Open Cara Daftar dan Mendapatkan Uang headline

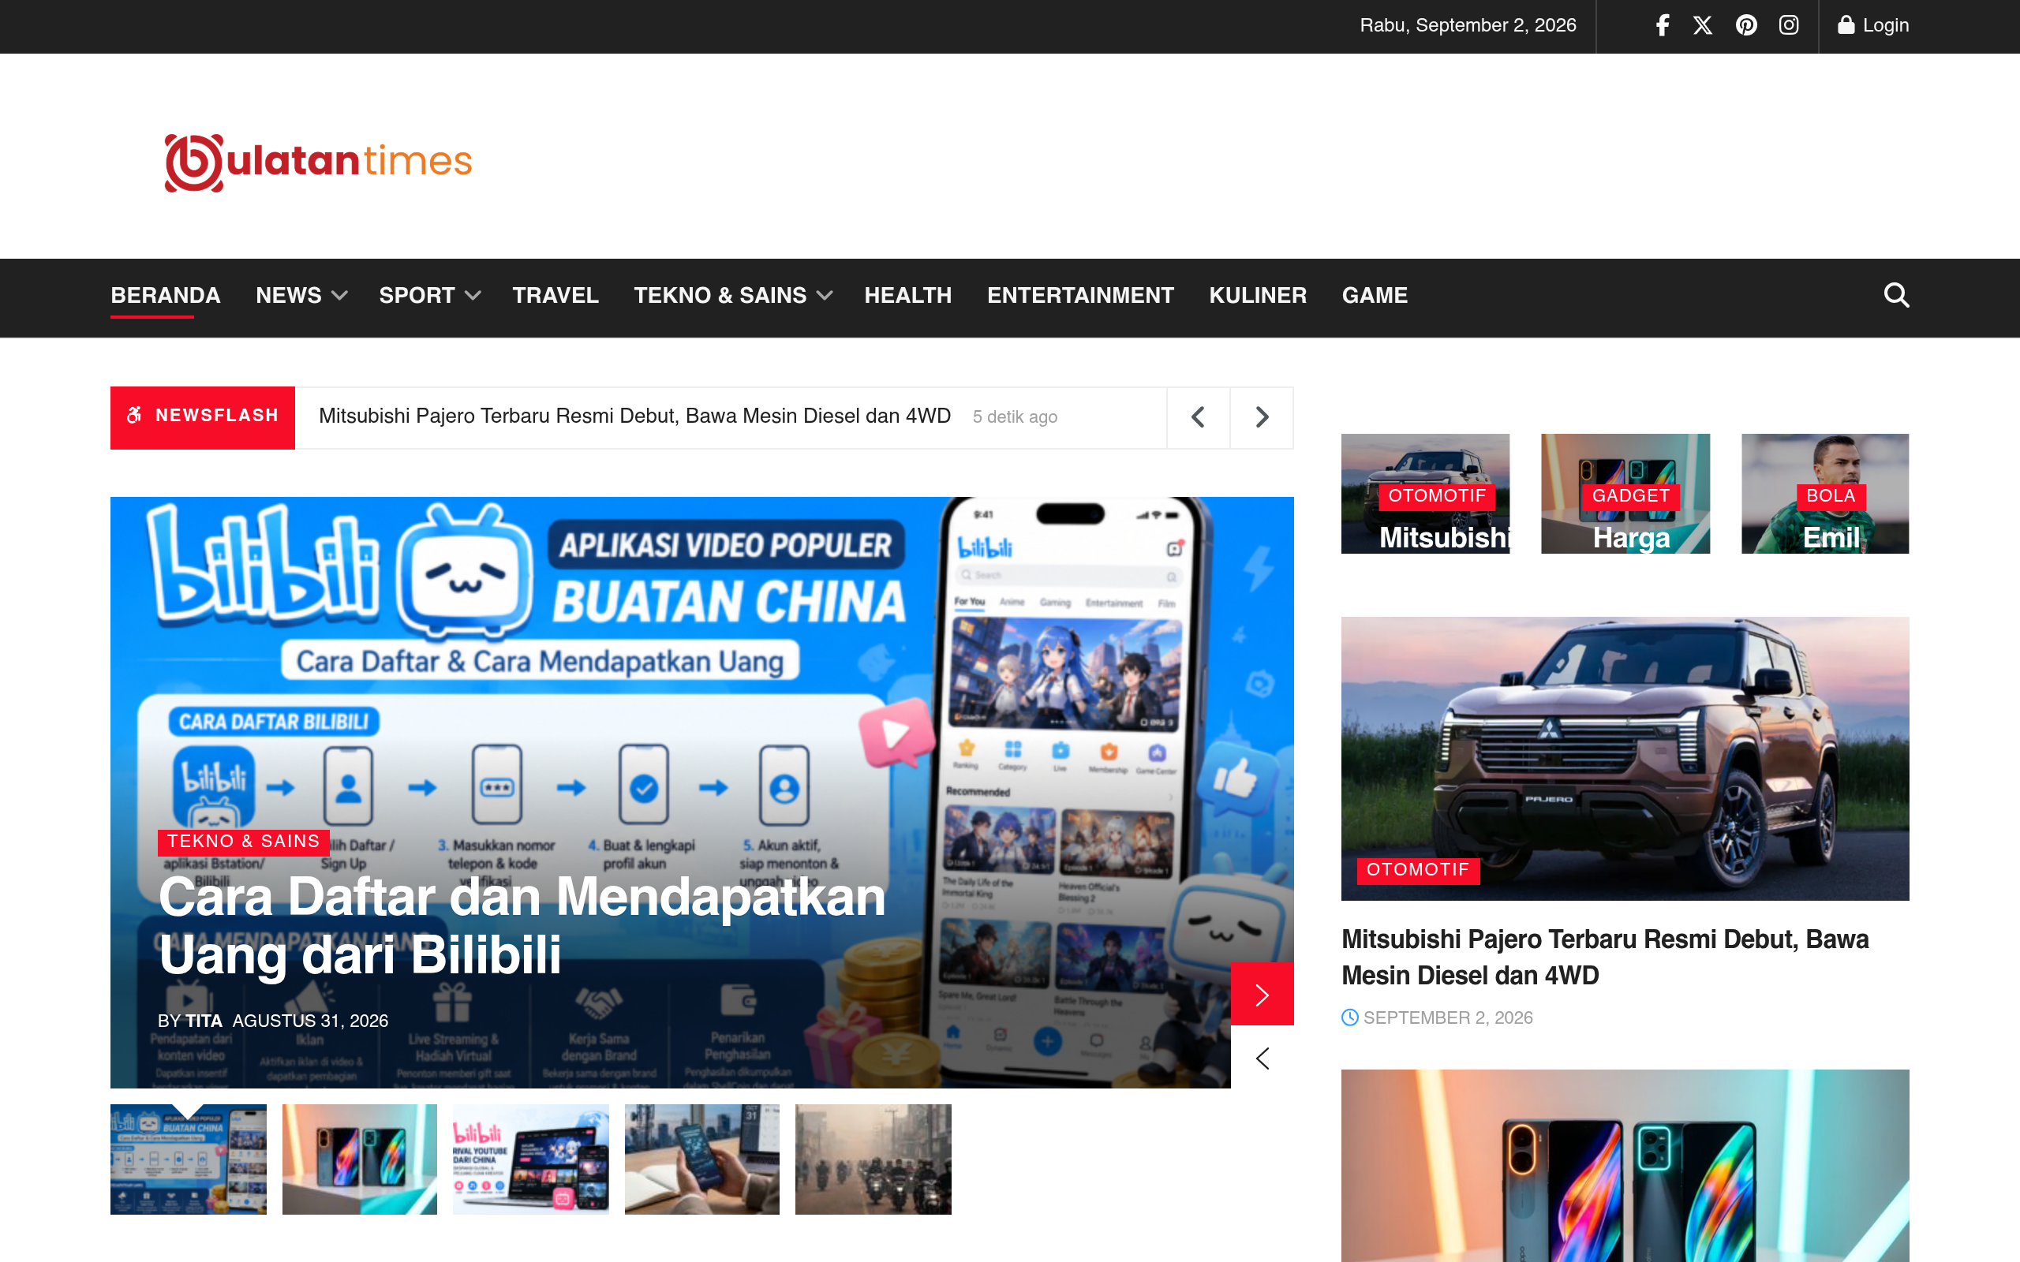522,924
